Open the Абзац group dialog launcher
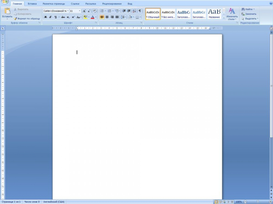This screenshot has height=204, width=273. click(141, 23)
